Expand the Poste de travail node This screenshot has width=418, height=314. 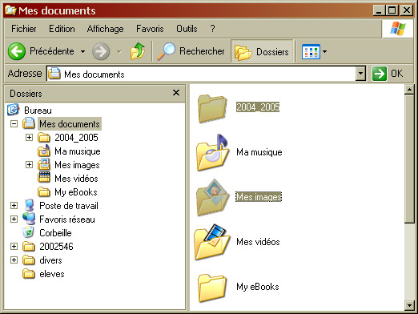tap(14, 206)
